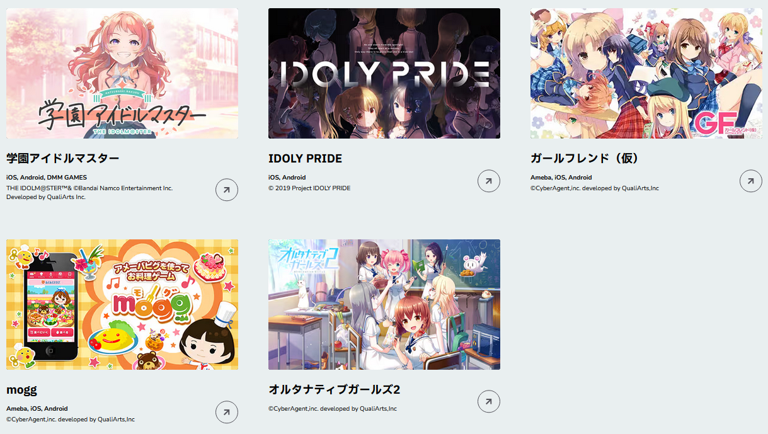Select the mogg title link
This screenshot has width=768, height=434.
[21, 390]
